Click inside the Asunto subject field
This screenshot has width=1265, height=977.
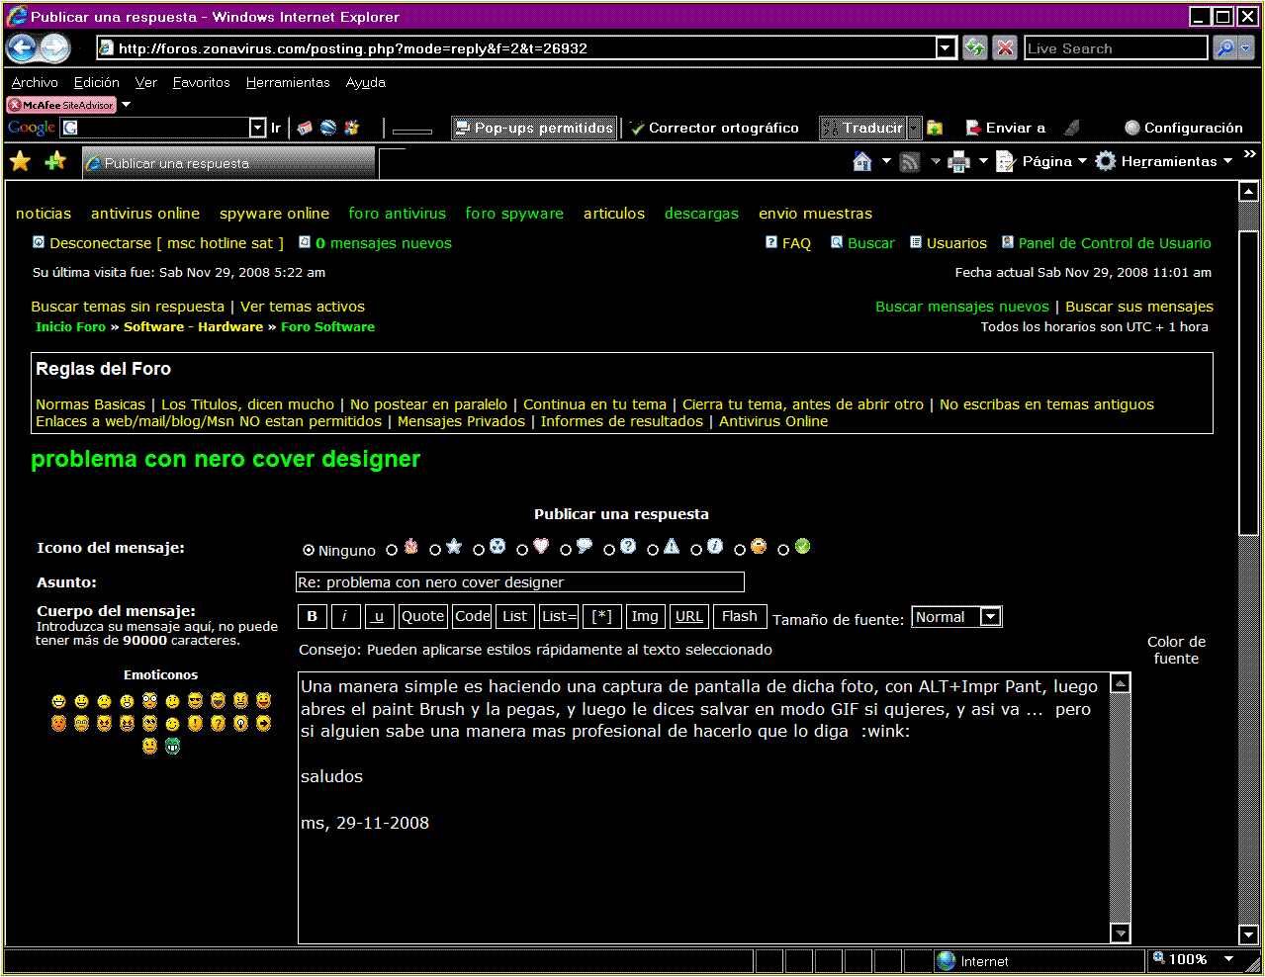click(520, 582)
